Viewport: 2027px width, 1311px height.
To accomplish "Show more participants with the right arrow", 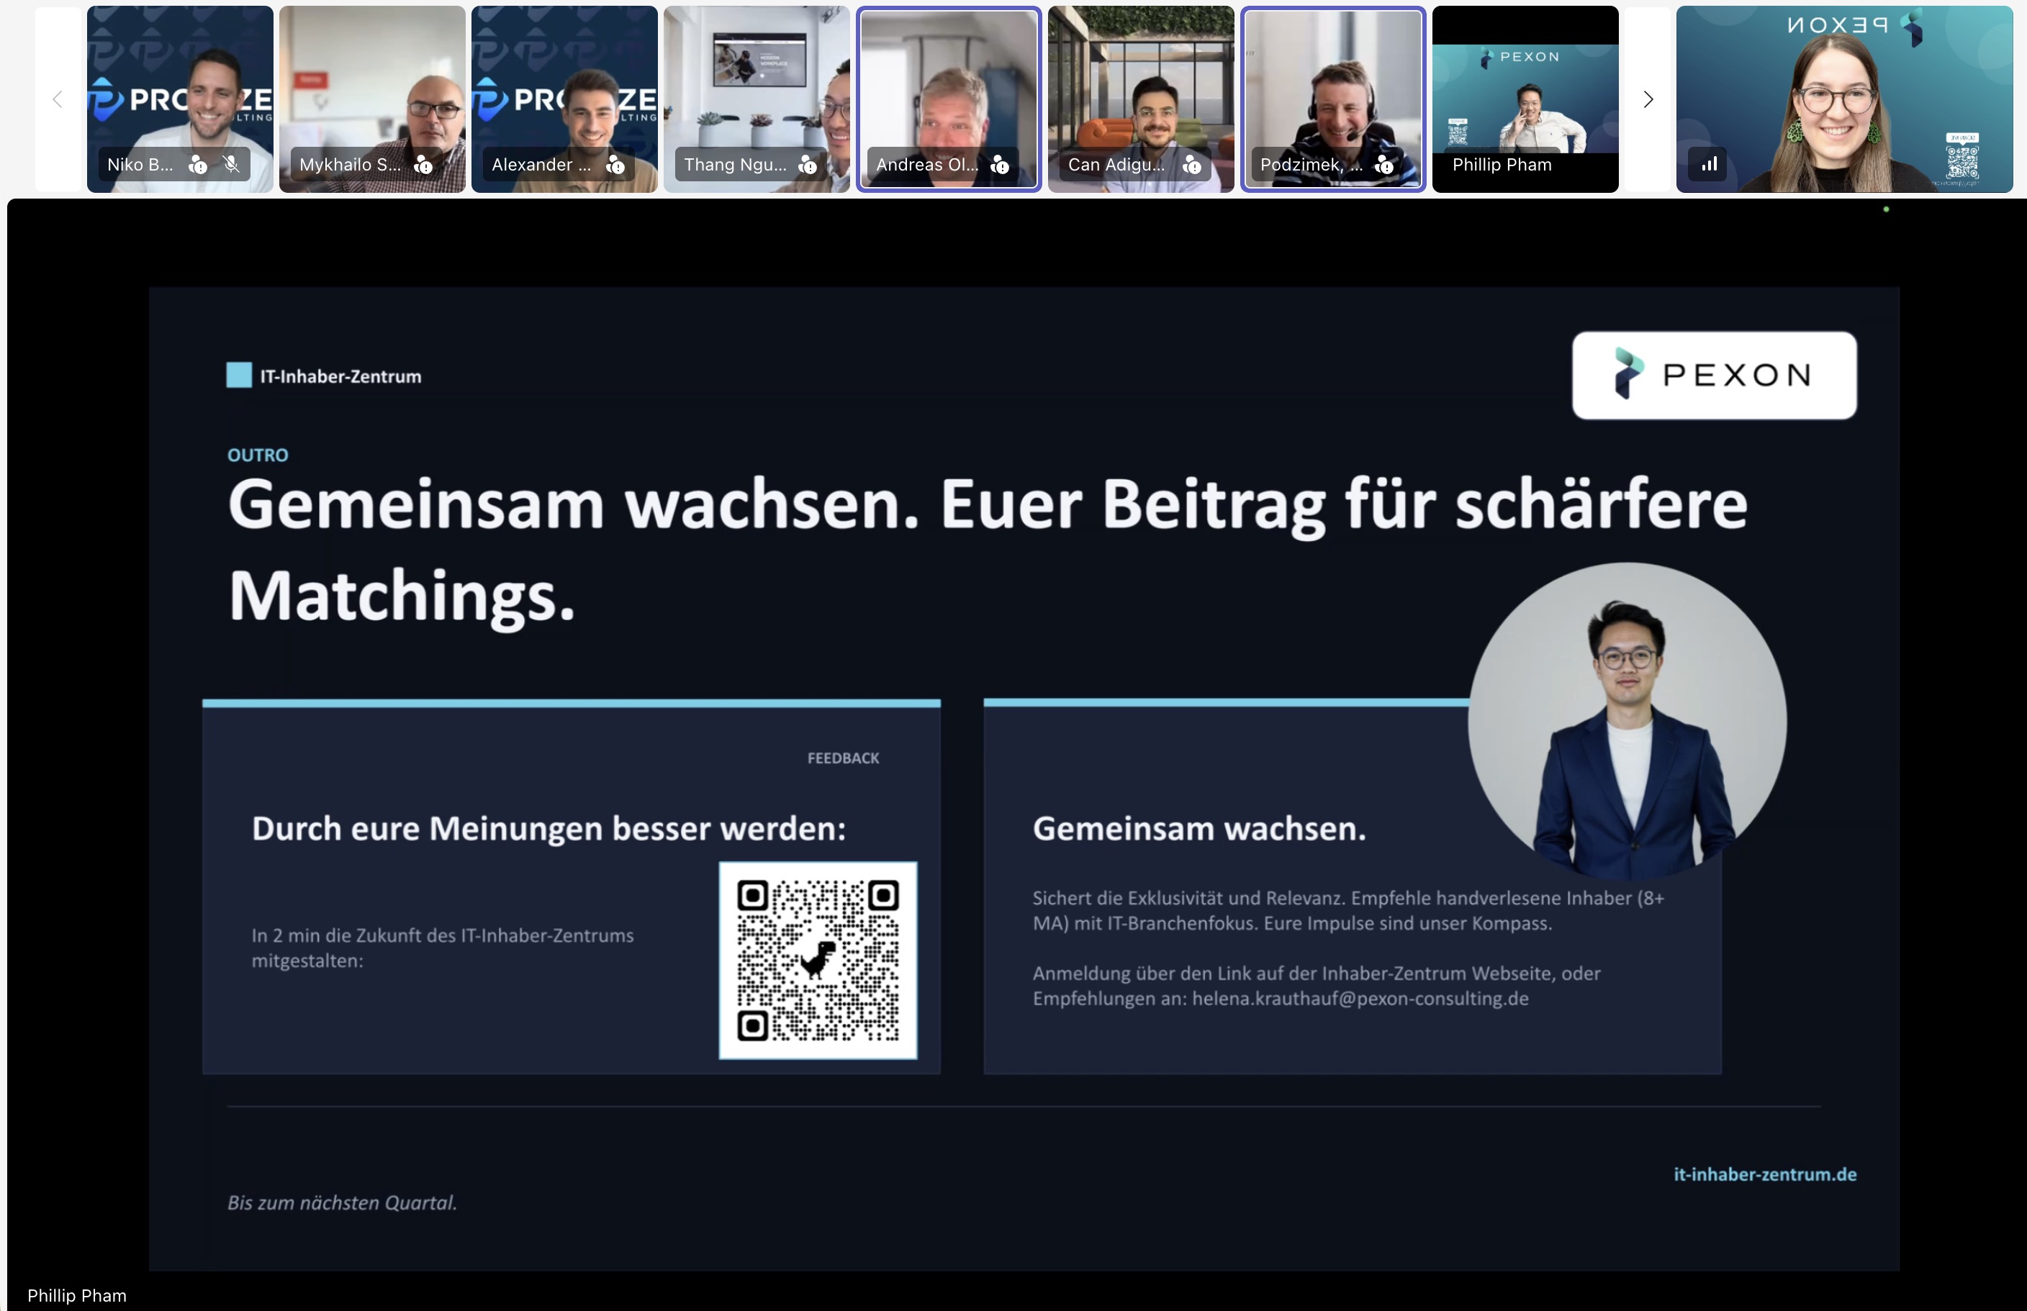I will (x=1648, y=99).
